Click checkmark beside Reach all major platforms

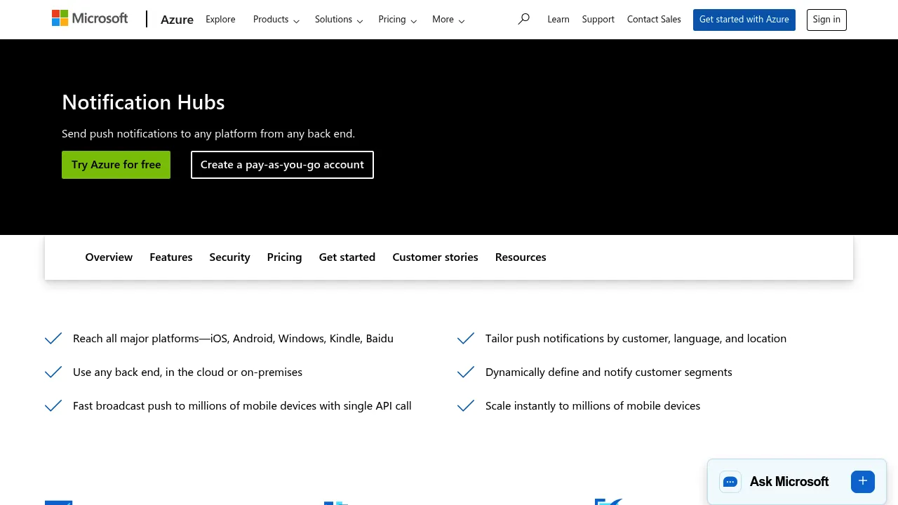coord(53,338)
